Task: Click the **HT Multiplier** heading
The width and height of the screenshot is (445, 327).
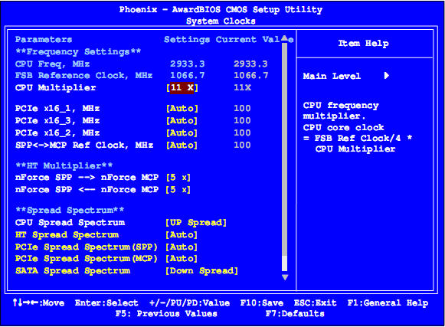Action: coord(64,165)
